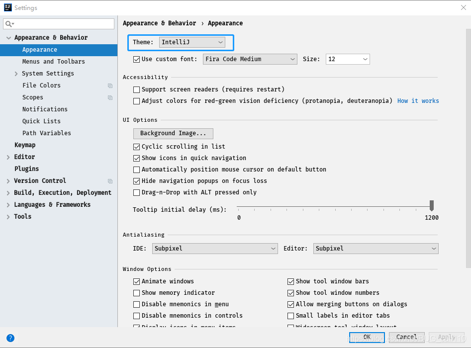The image size is (471, 348).
Task: Enable Show memory indicator
Action: [x=137, y=293]
